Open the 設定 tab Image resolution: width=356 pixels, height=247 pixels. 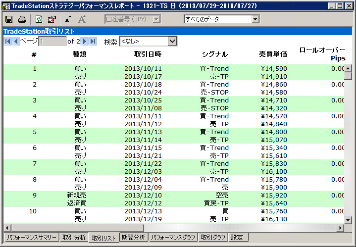[238, 238]
